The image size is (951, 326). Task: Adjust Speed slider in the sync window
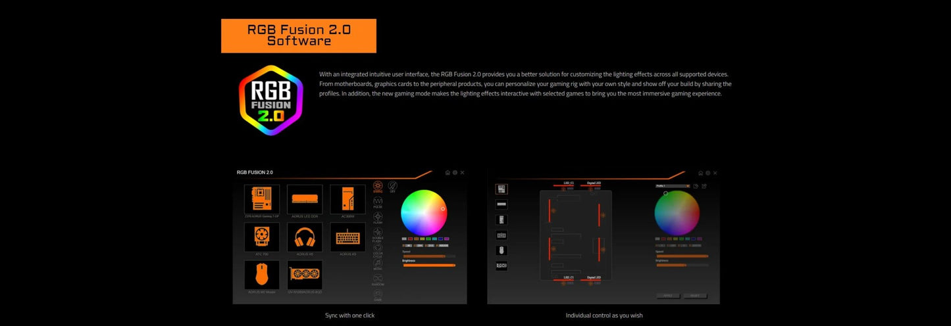(429, 256)
